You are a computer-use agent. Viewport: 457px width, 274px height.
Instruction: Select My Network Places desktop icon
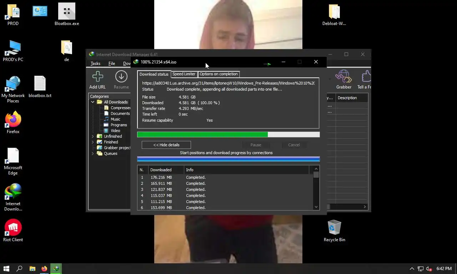click(13, 89)
